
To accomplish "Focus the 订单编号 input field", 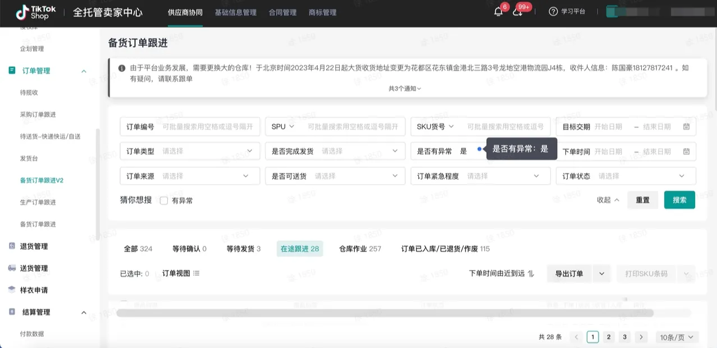I will pos(190,127).
